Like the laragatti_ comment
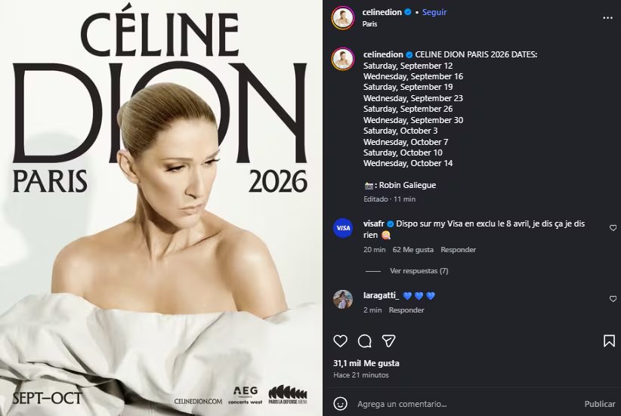Image resolution: width=621 pixels, height=416 pixels. pos(613,299)
